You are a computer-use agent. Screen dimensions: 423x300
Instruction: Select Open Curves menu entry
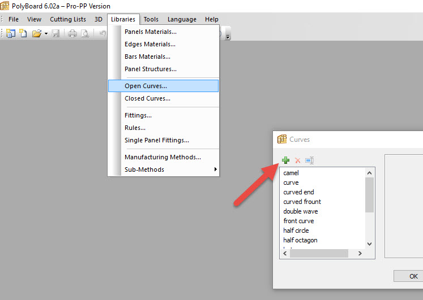coord(164,86)
